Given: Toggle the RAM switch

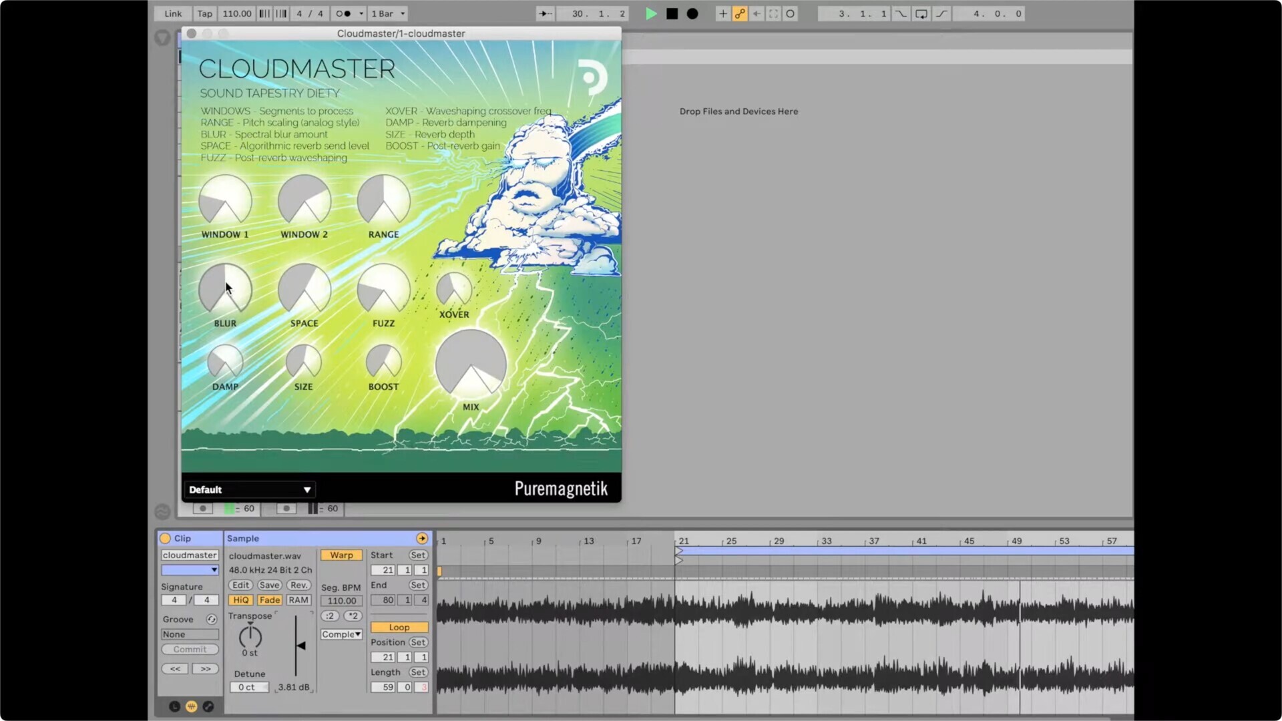Looking at the screenshot, I should [x=298, y=599].
